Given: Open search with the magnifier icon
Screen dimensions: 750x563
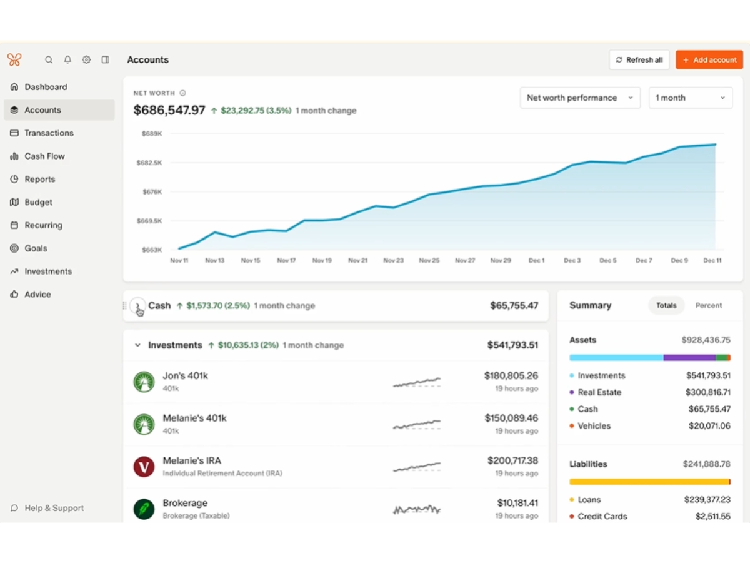Looking at the screenshot, I should pos(49,60).
